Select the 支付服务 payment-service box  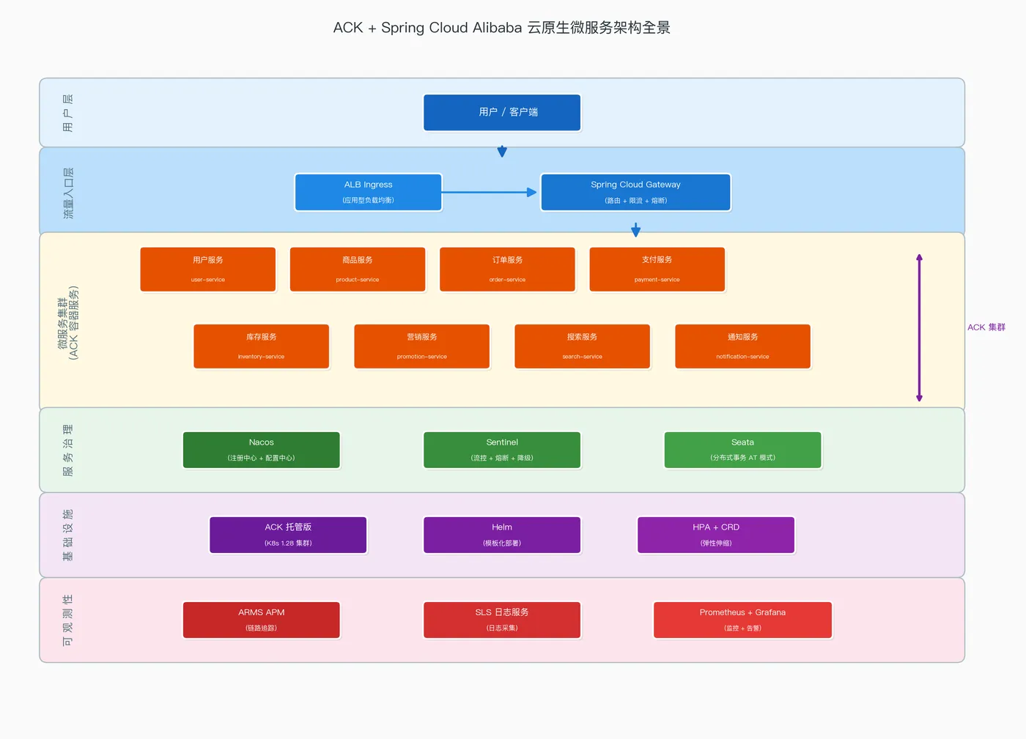click(657, 270)
